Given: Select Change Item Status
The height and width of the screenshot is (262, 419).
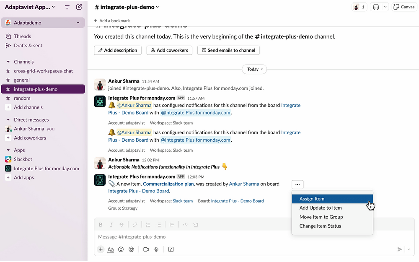Looking at the screenshot, I should click(x=332, y=226).
